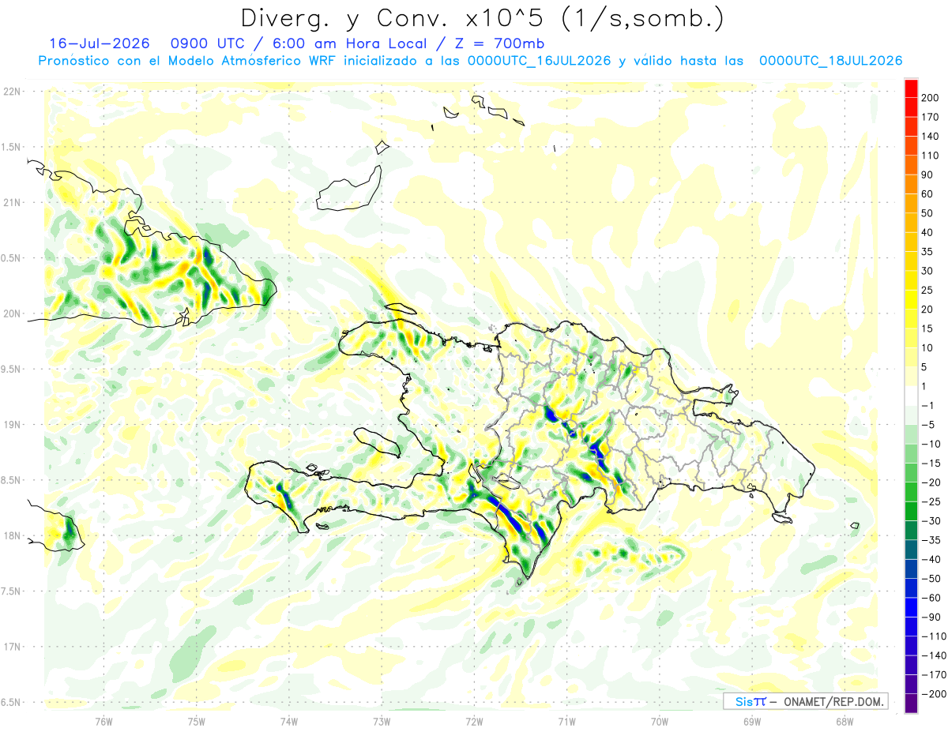The image size is (948, 732).
Task: Click the blue swatch between -60 and -90
Action: pyautogui.click(x=911, y=607)
